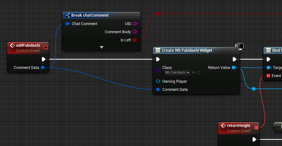Click Chat Comment input pin
Viewport: 282px width, 146px height.
[x=68, y=24]
